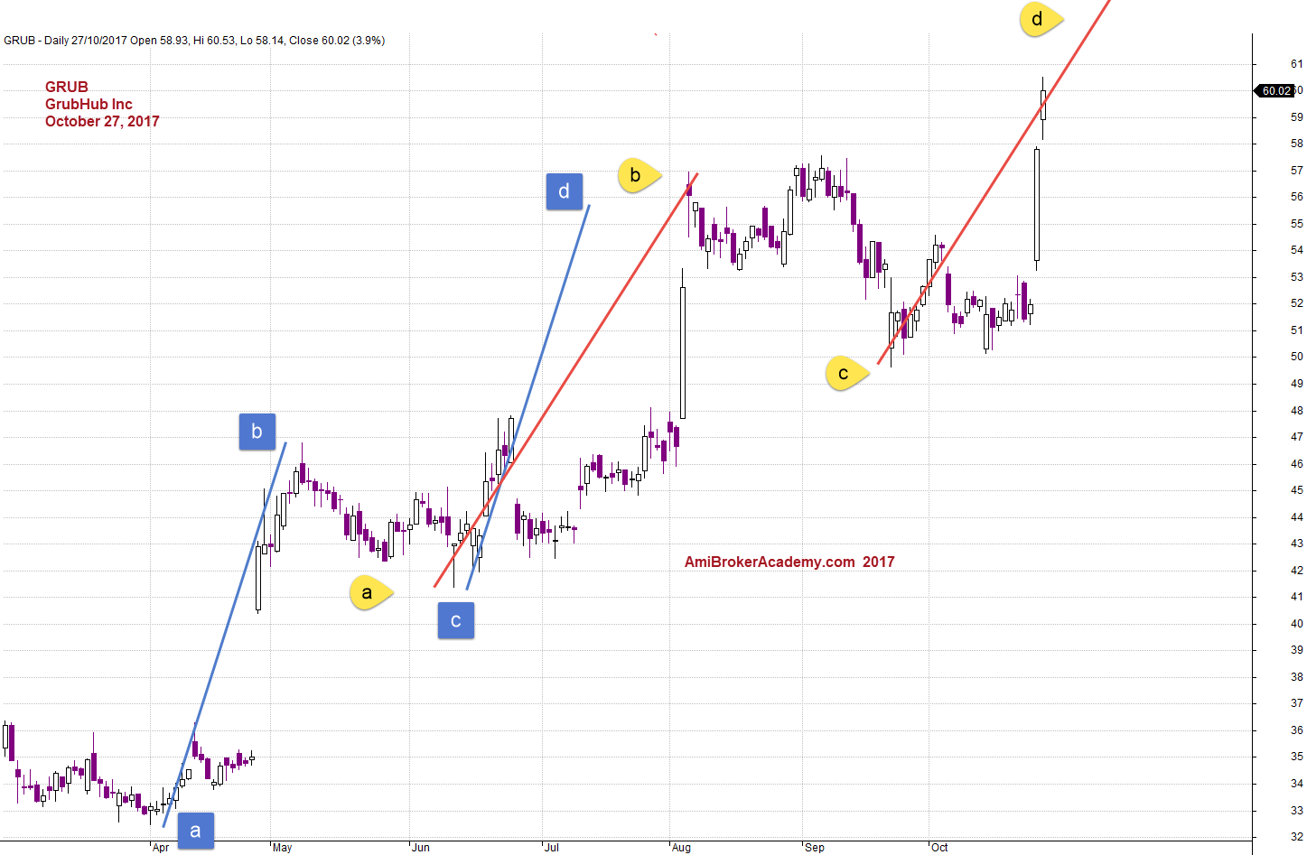Image resolution: width=1307 pixels, height=855 pixels.
Task: Select the blue square 'd' marker
Action: (565, 191)
